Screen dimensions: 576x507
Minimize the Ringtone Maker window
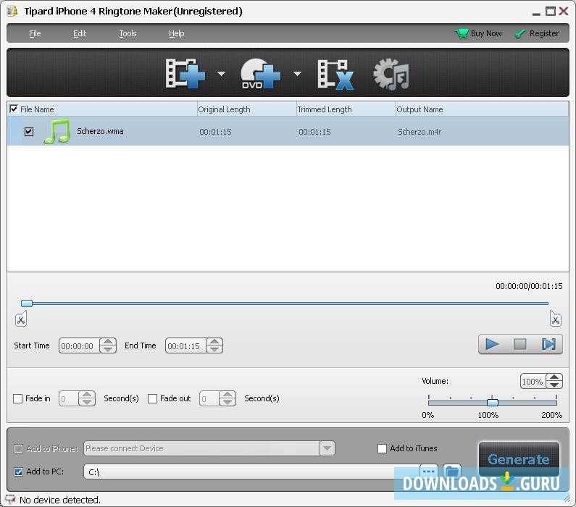[536, 12]
